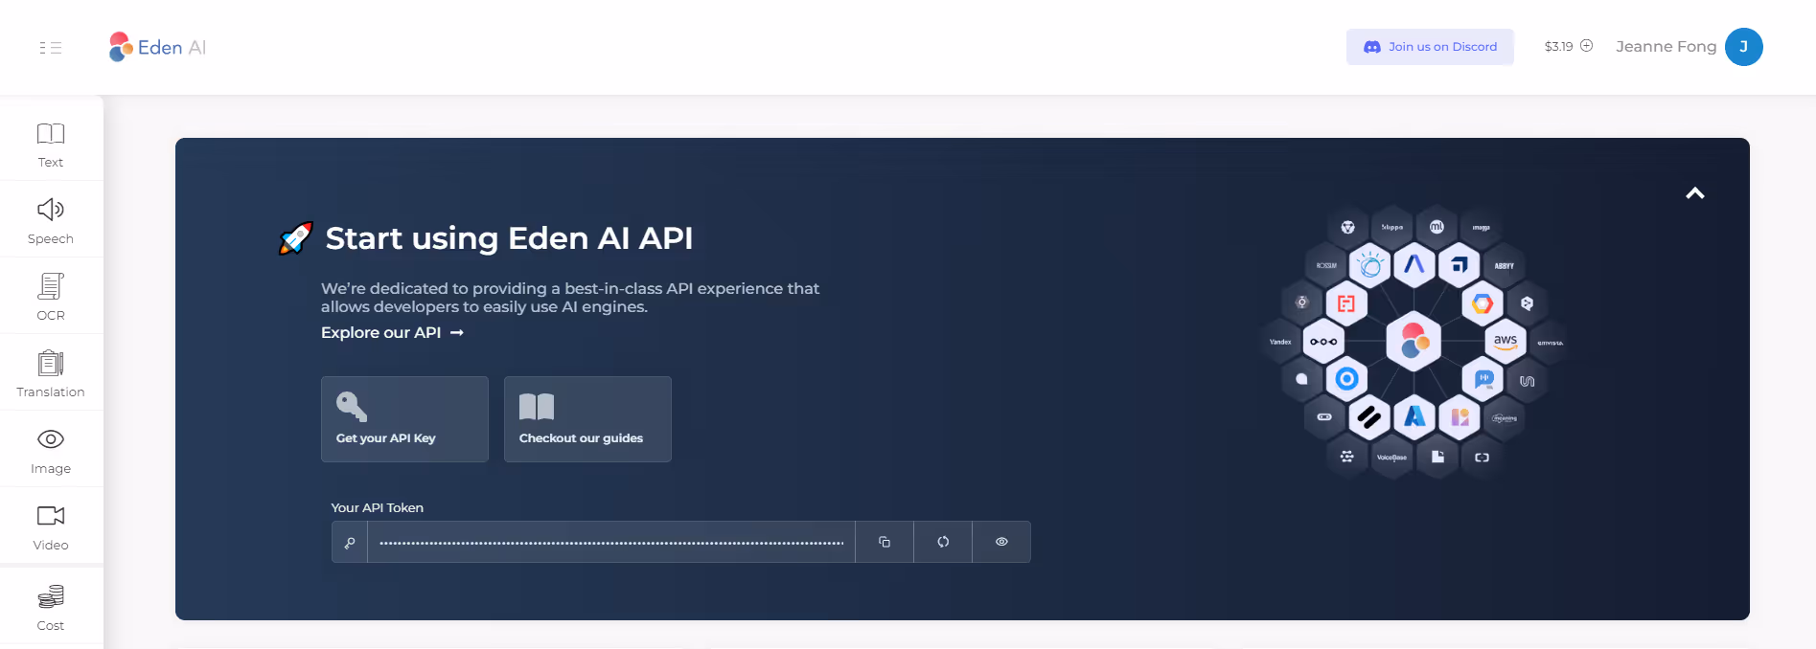Open the Eden AI logo home link

(x=157, y=47)
